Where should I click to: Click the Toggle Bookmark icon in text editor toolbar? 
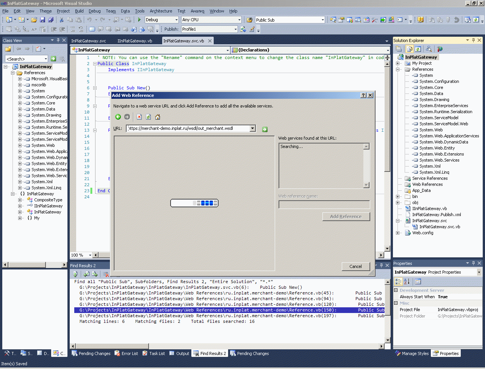[x=92, y=29]
